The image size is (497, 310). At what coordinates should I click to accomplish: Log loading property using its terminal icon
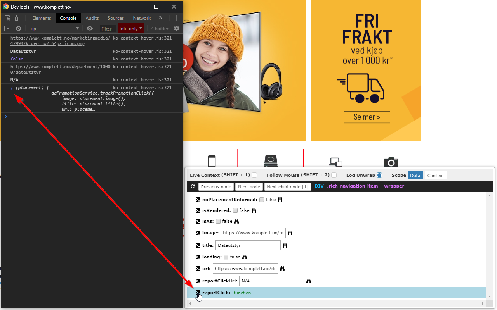pos(198,257)
